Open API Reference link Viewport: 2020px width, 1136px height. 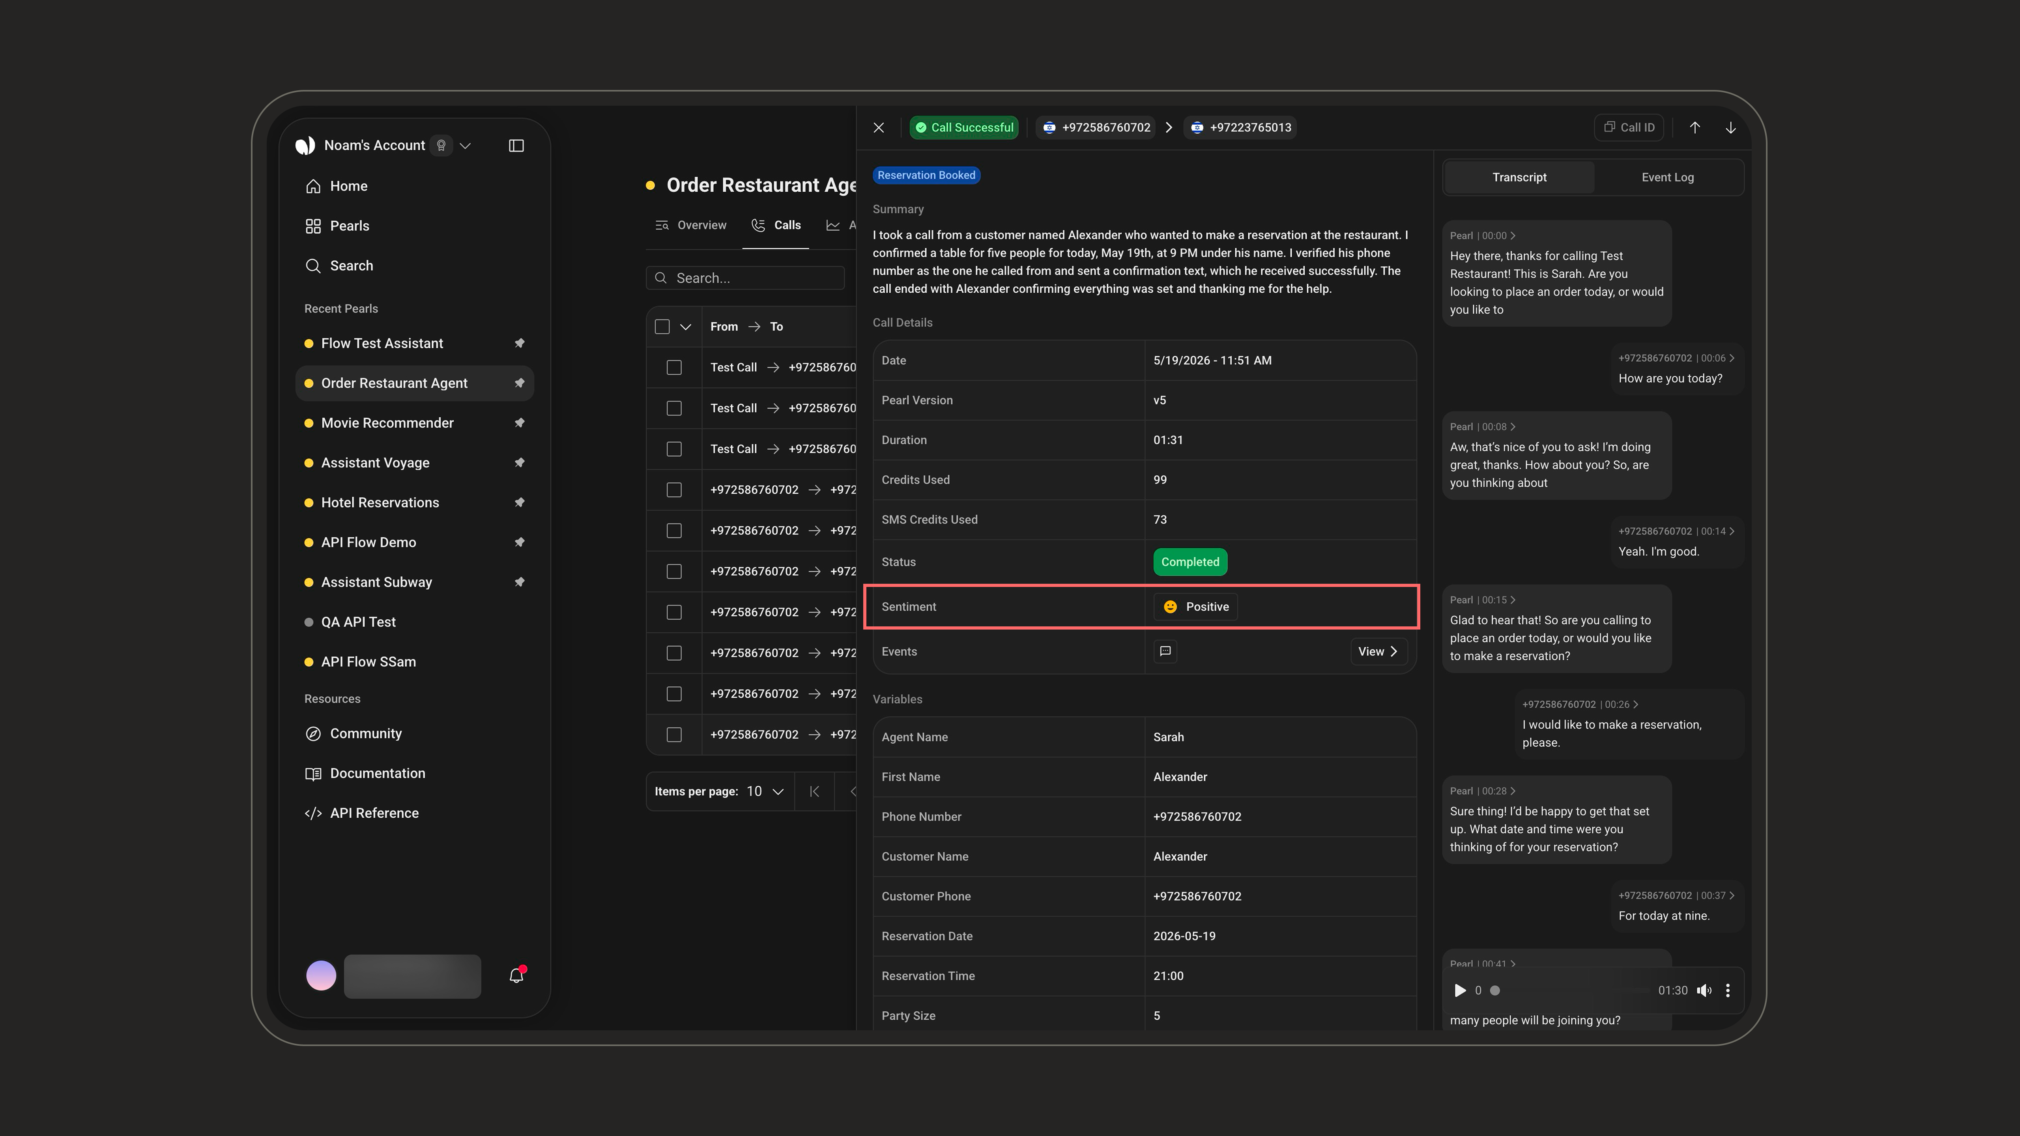click(x=415, y=814)
